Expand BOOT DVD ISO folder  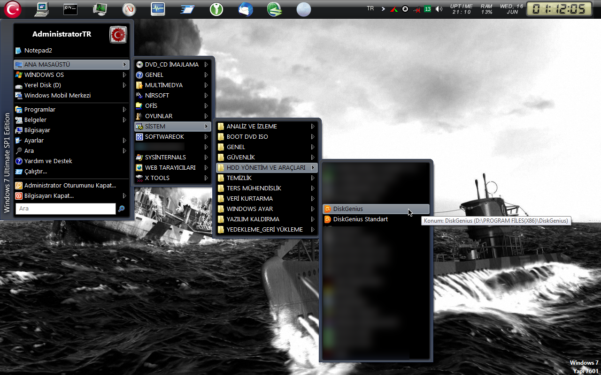coord(267,136)
